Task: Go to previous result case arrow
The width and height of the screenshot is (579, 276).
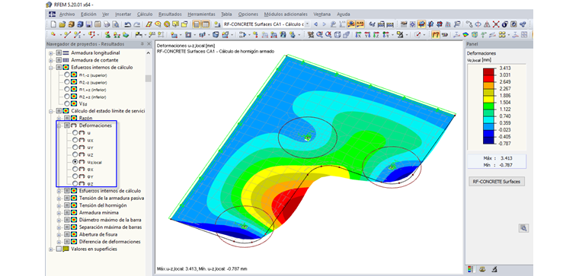Action: pos(315,24)
